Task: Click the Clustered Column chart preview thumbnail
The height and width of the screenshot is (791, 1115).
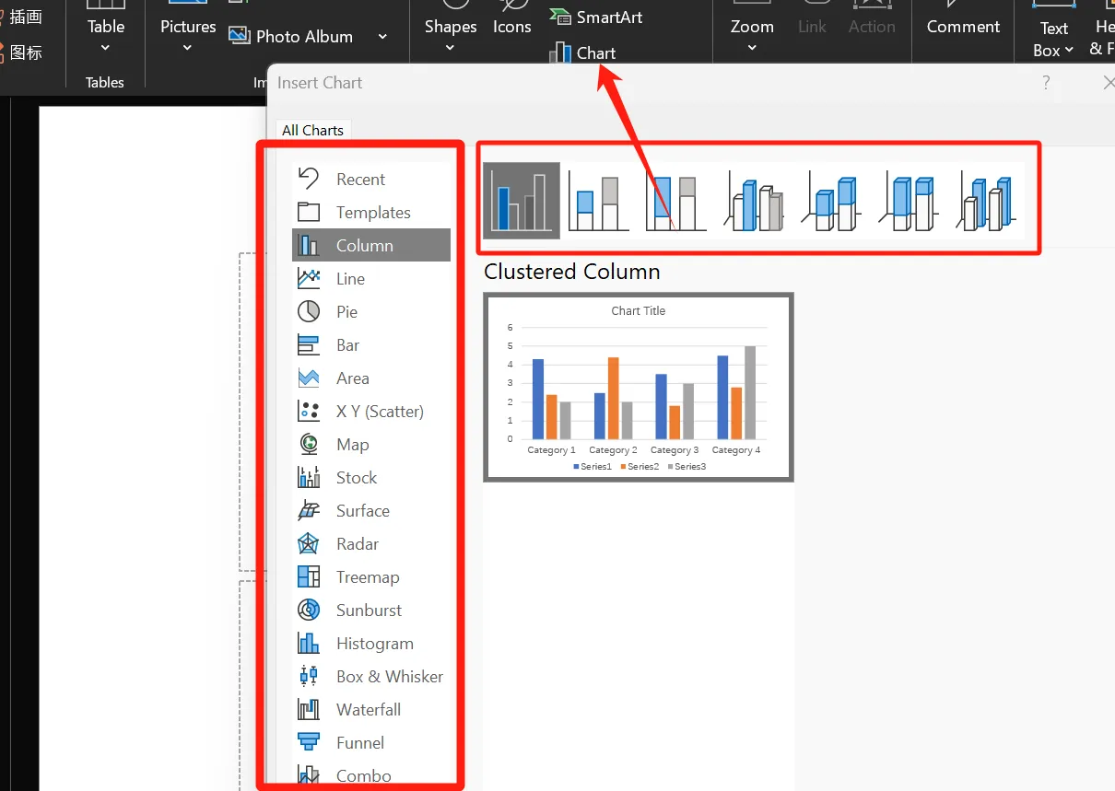Action: tap(638, 387)
